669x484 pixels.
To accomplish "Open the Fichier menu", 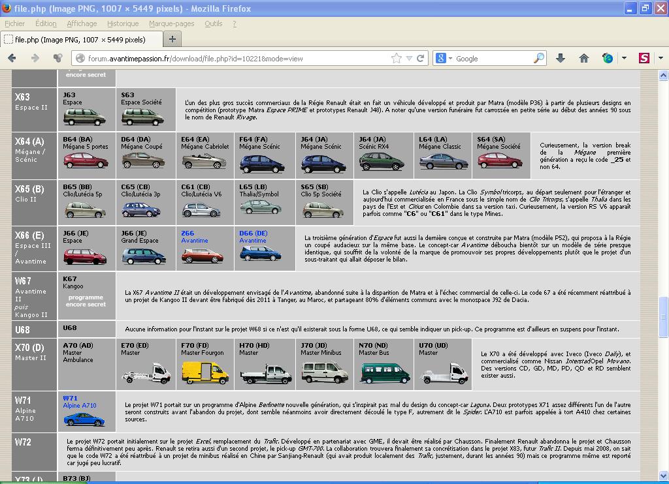I will coord(14,23).
